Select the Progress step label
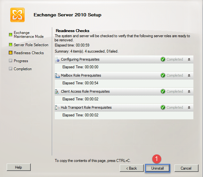The image size is (203, 177). (21, 61)
